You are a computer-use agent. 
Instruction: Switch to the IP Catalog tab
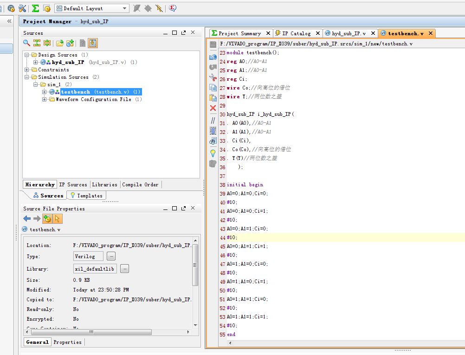click(296, 33)
